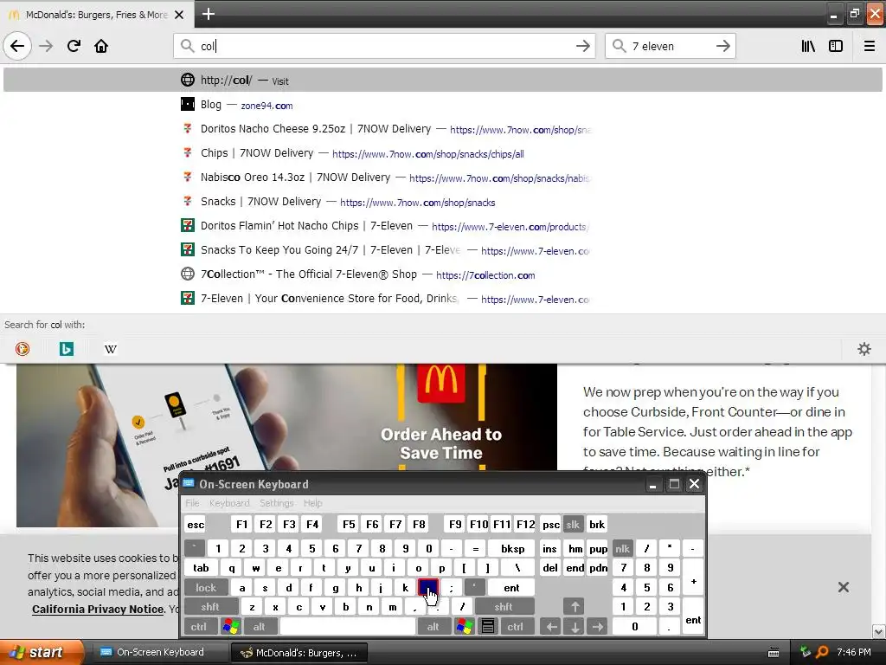Toggle the sidebar icon in the toolbar
Screen dimensions: 886x665
(x=836, y=46)
